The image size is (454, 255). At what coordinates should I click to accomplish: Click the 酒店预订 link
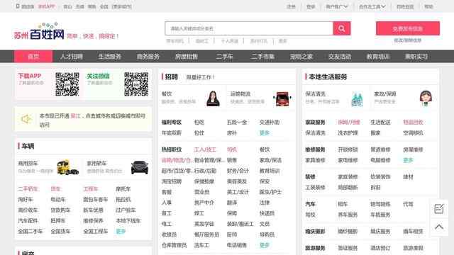pyautogui.click(x=380, y=248)
